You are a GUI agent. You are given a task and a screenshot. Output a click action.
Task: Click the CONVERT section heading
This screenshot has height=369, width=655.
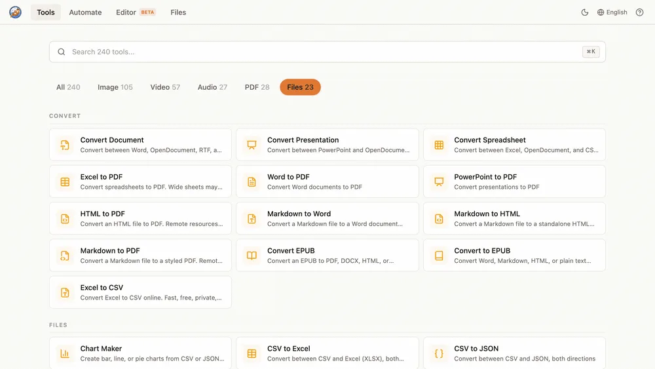click(x=65, y=116)
